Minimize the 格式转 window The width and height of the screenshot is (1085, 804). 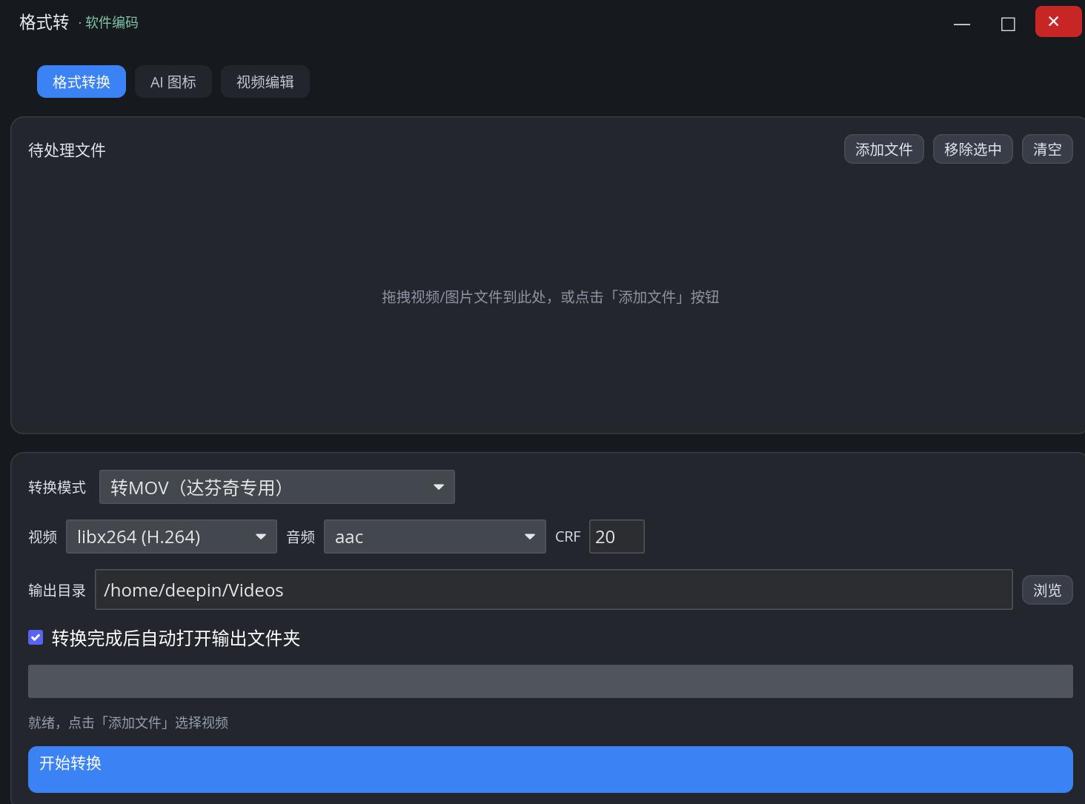point(962,24)
